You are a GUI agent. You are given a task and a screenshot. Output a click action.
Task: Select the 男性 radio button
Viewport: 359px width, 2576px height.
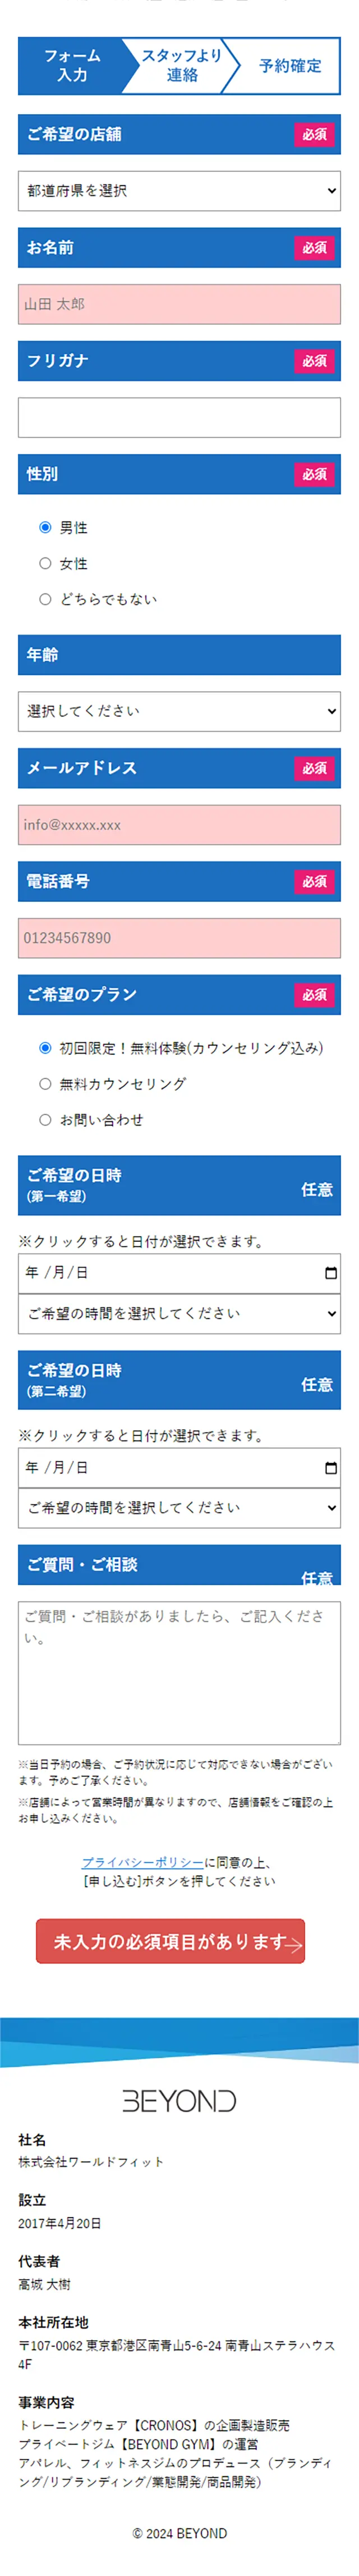pos(45,527)
